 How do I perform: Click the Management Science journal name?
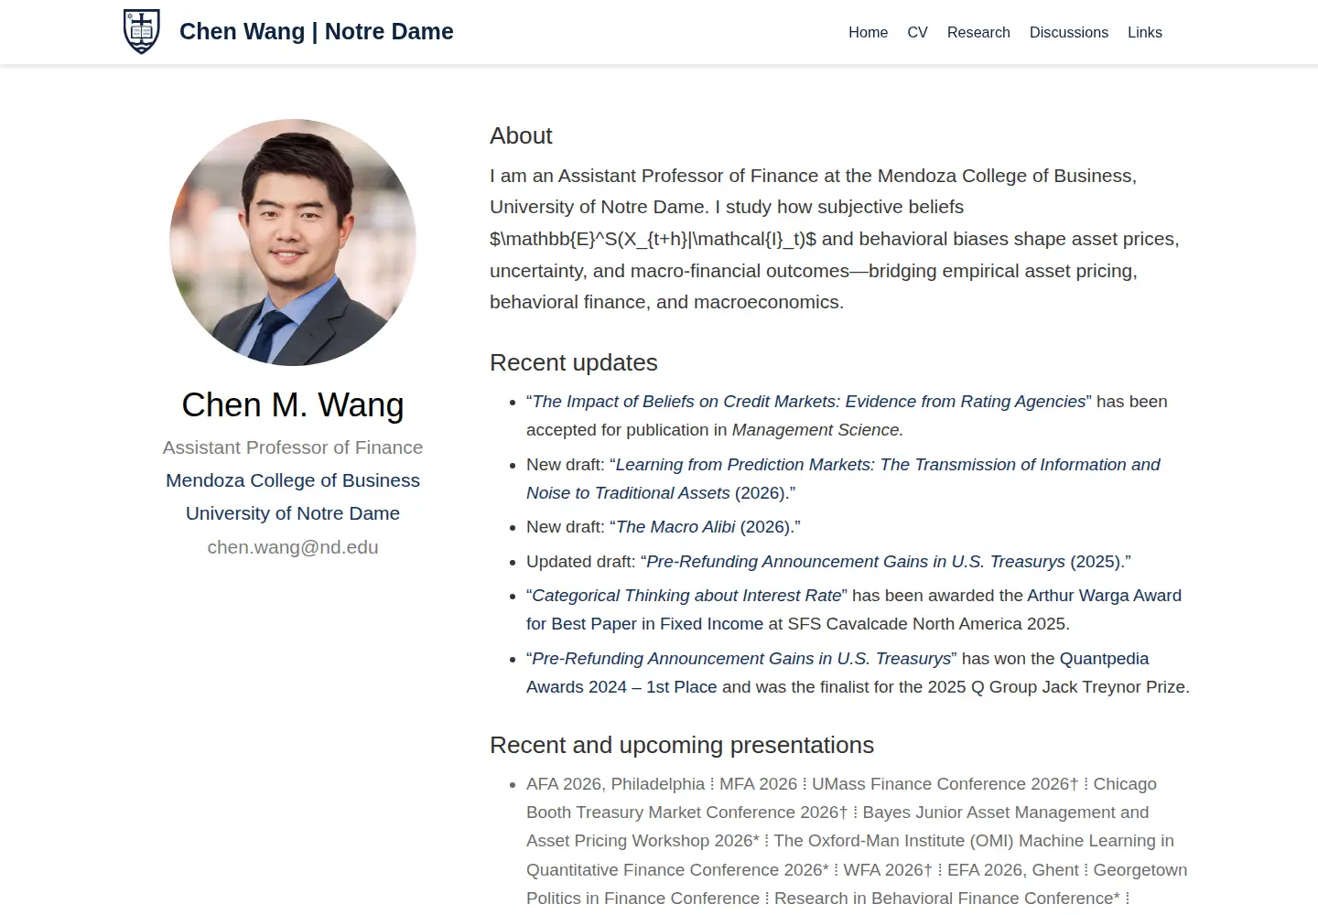(x=817, y=430)
